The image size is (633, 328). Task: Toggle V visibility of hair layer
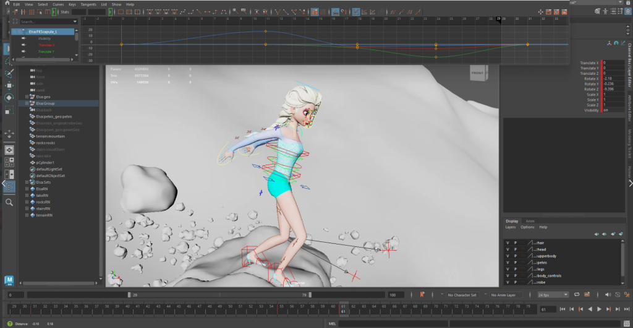point(508,243)
